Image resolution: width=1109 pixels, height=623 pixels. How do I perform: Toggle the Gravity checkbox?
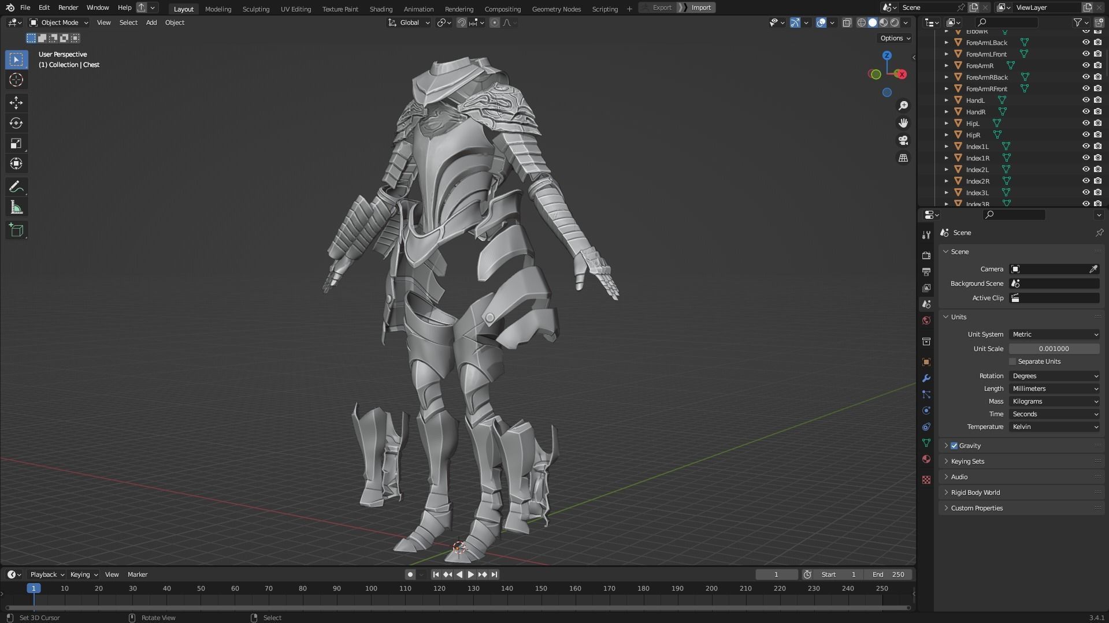954,446
